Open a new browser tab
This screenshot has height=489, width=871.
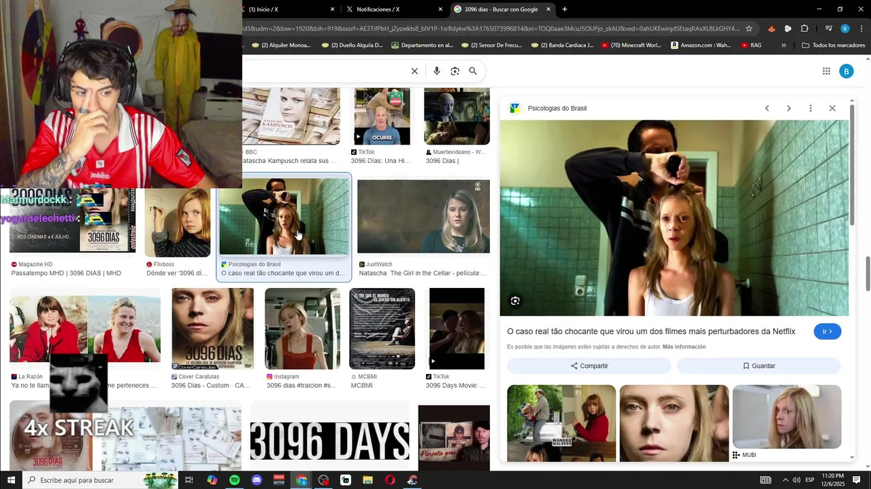(565, 10)
